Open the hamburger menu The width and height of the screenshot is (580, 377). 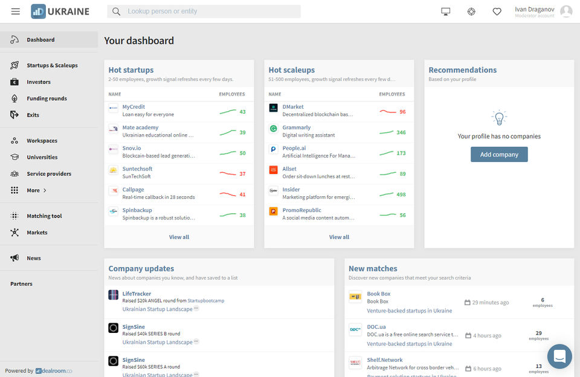[16, 11]
